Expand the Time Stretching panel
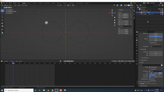This screenshot has height=92, width=164. (145, 58)
